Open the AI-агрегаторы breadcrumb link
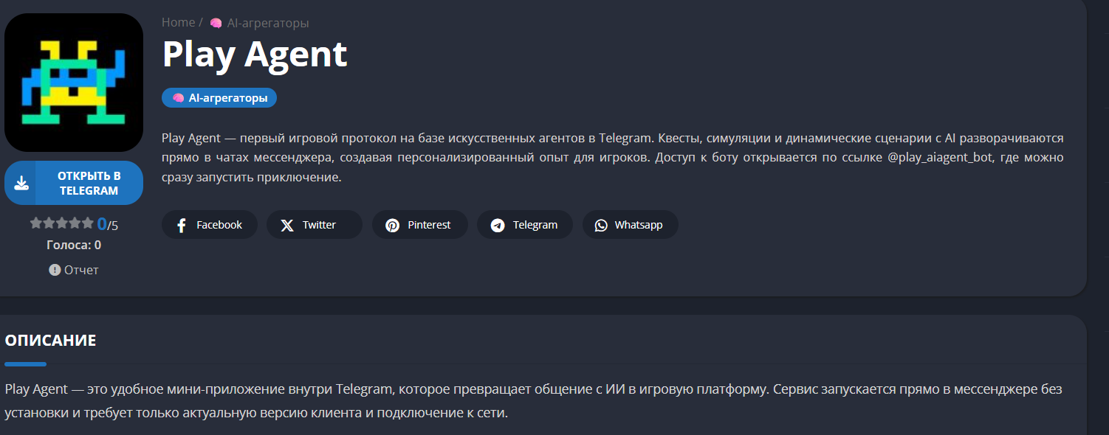This screenshot has width=1109, height=435. pyautogui.click(x=268, y=23)
